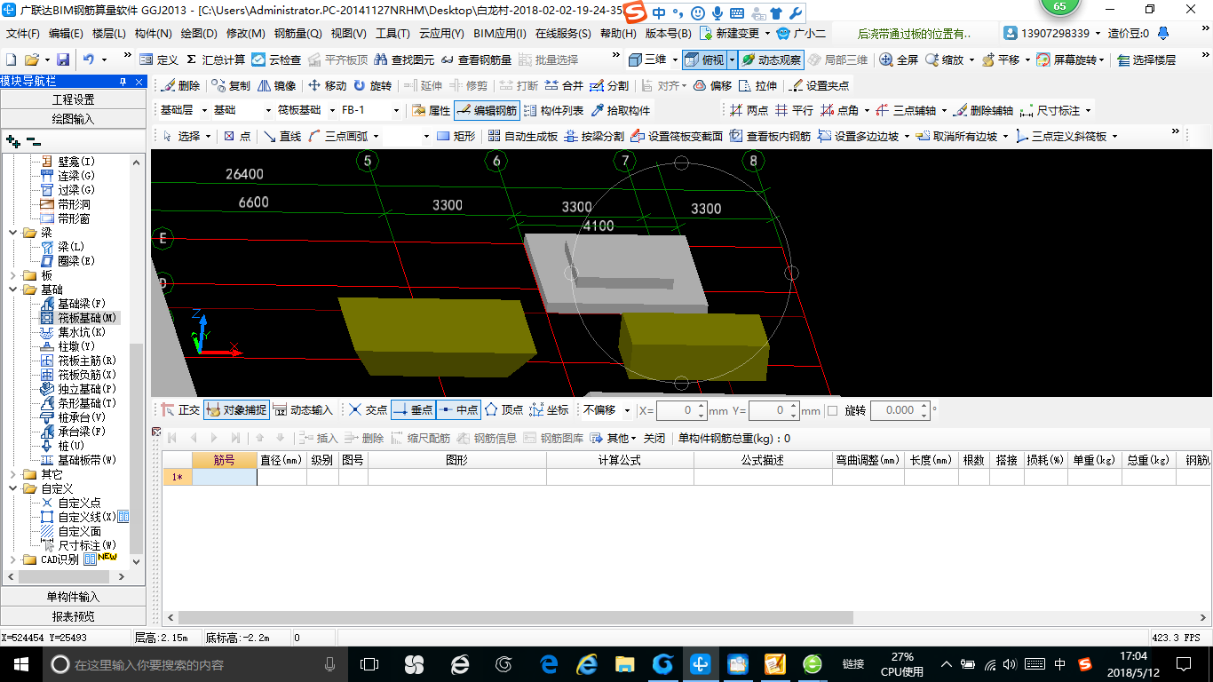
Task: Select the 直线 line drawing tool
Action: point(282,136)
